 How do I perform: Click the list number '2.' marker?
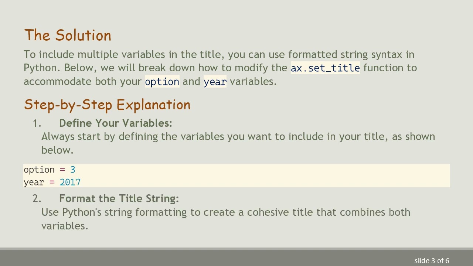(x=37, y=198)
